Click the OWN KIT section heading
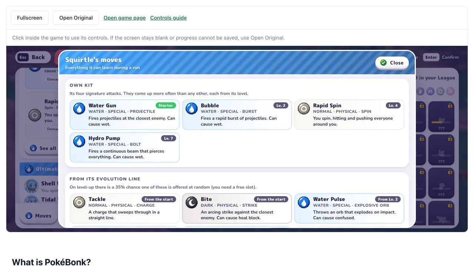Image resolution: width=474 pixels, height=266 pixels. tap(81, 85)
